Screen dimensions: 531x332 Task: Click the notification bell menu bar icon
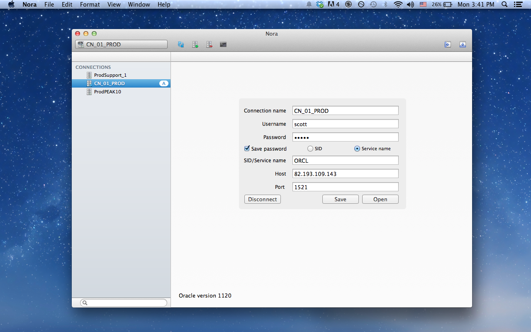click(x=309, y=5)
